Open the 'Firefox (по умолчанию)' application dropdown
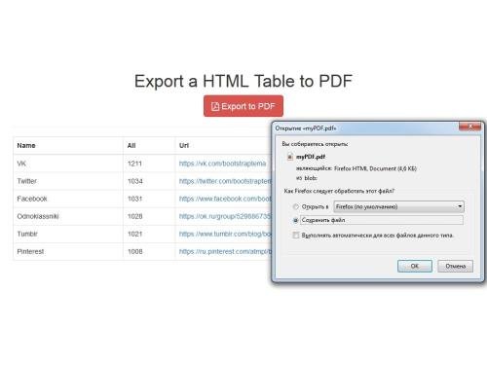 pos(398,206)
